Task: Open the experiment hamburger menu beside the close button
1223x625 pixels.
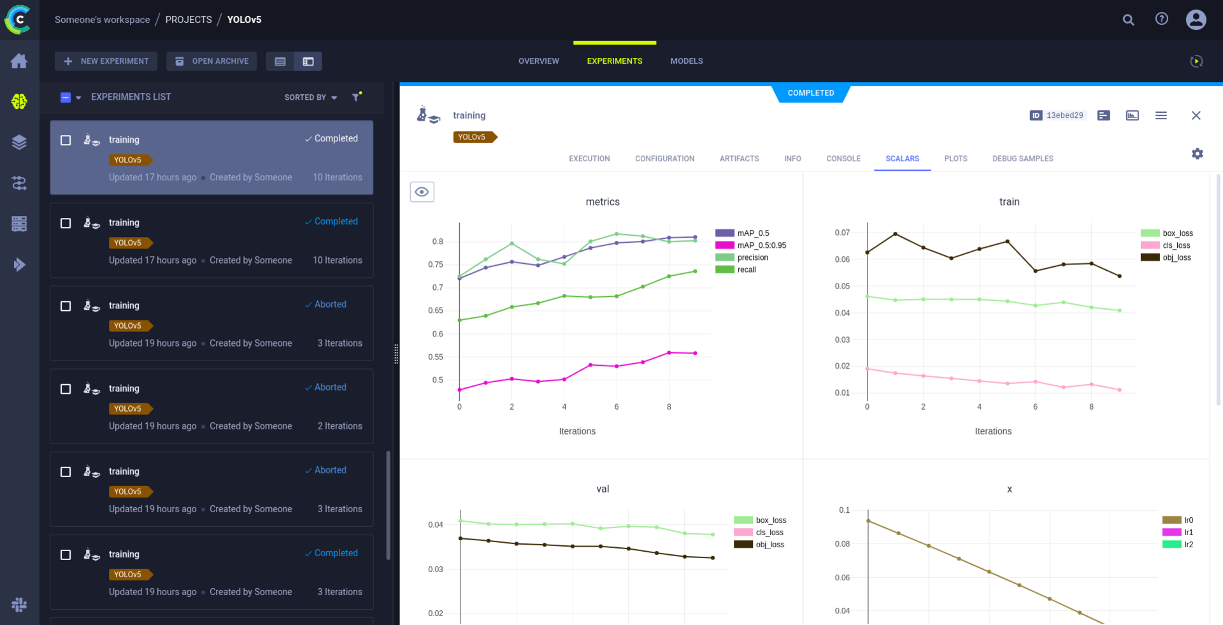Action: pos(1161,115)
